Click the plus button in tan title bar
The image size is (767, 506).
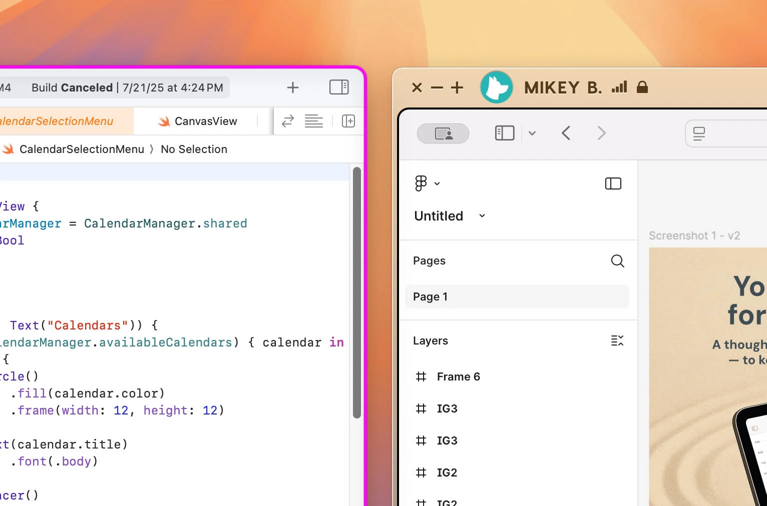[457, 87]
